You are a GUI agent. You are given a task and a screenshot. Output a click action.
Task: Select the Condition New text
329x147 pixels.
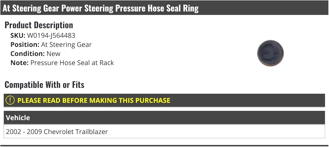pos(36,53)
